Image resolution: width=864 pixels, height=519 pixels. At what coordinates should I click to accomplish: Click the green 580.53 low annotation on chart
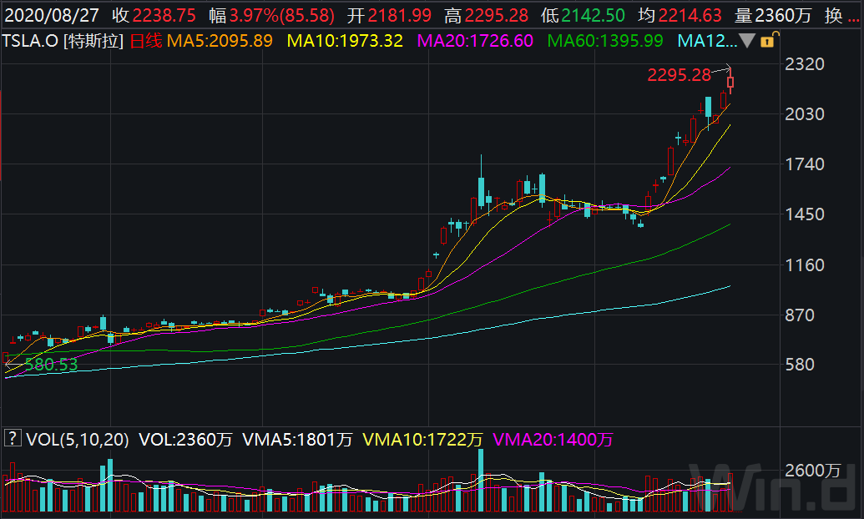click(51, 364)
